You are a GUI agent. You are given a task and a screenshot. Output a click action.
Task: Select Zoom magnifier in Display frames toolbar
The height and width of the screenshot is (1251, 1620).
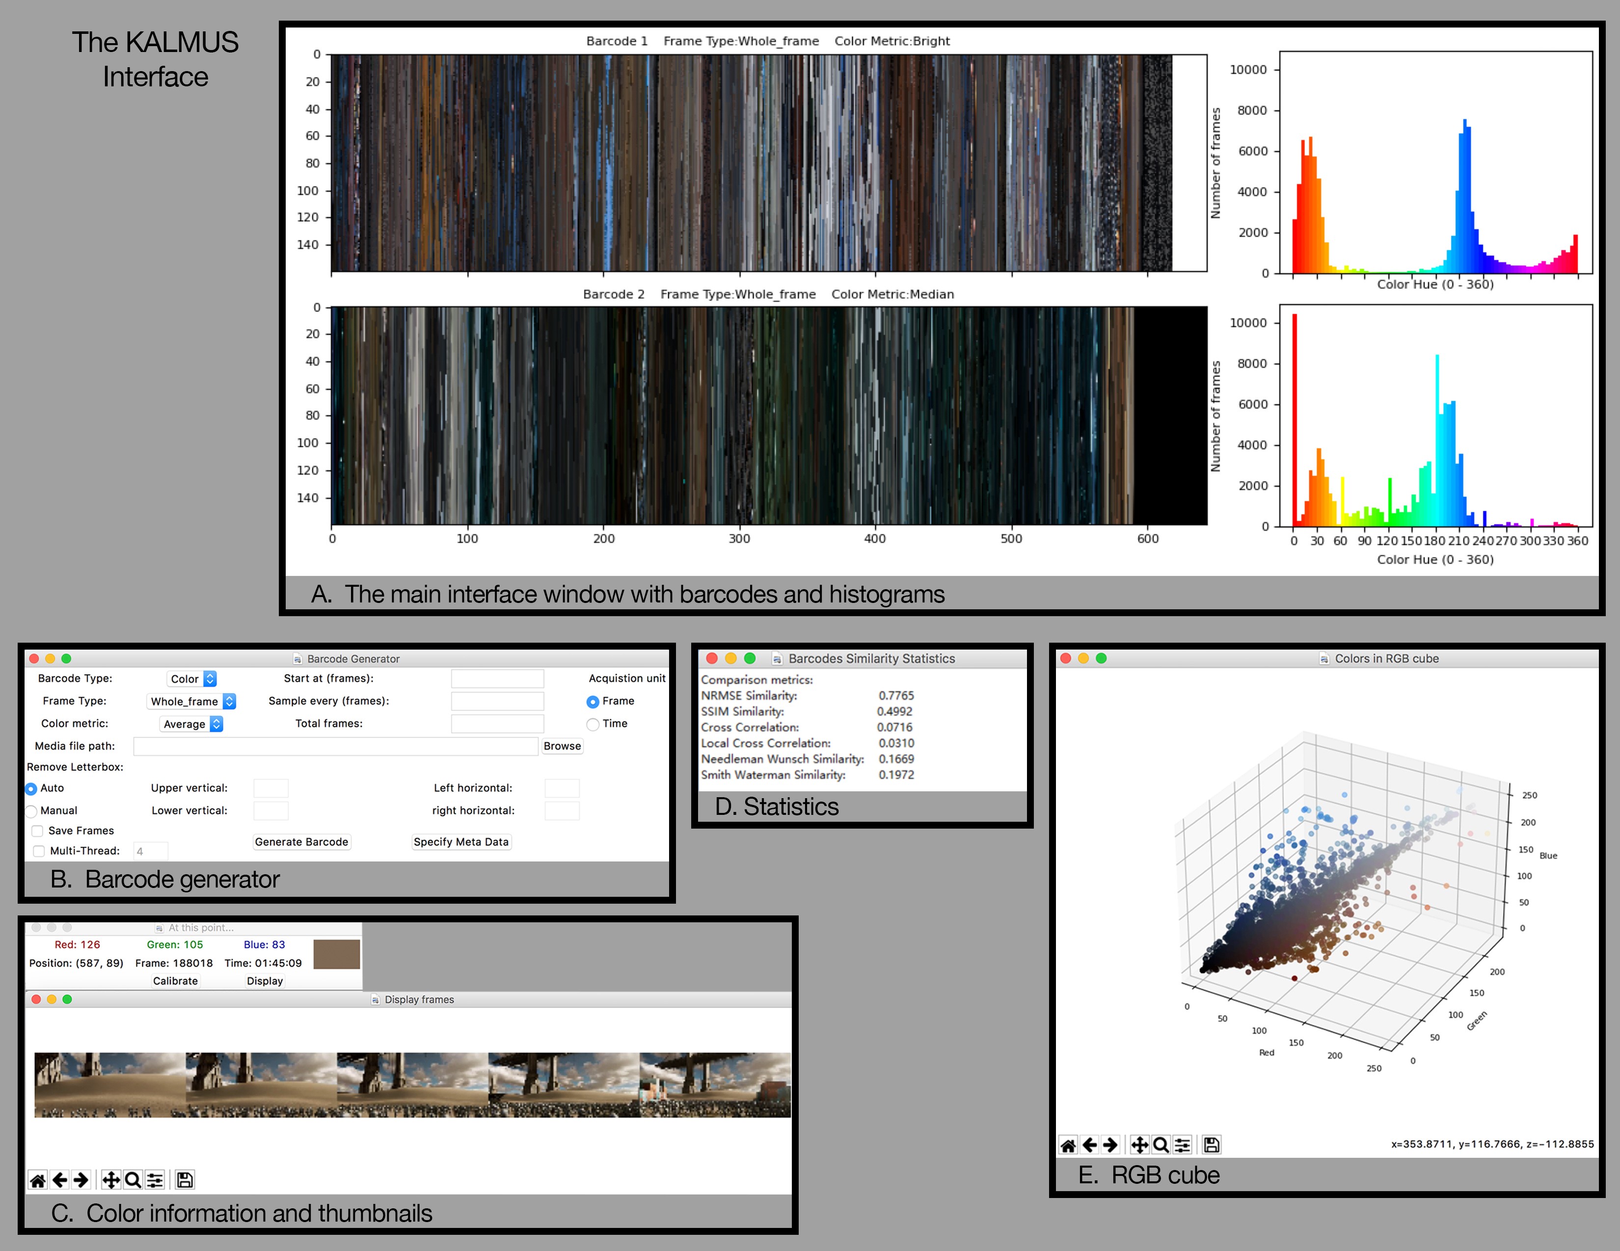coord(133,1180)
